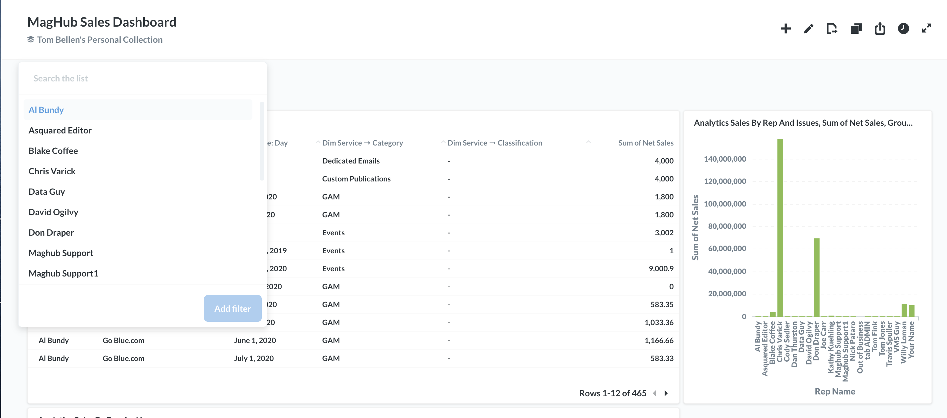Click the July 1, 2020 date cell
The image size is (947, 418).
click(x=254, y=358)
